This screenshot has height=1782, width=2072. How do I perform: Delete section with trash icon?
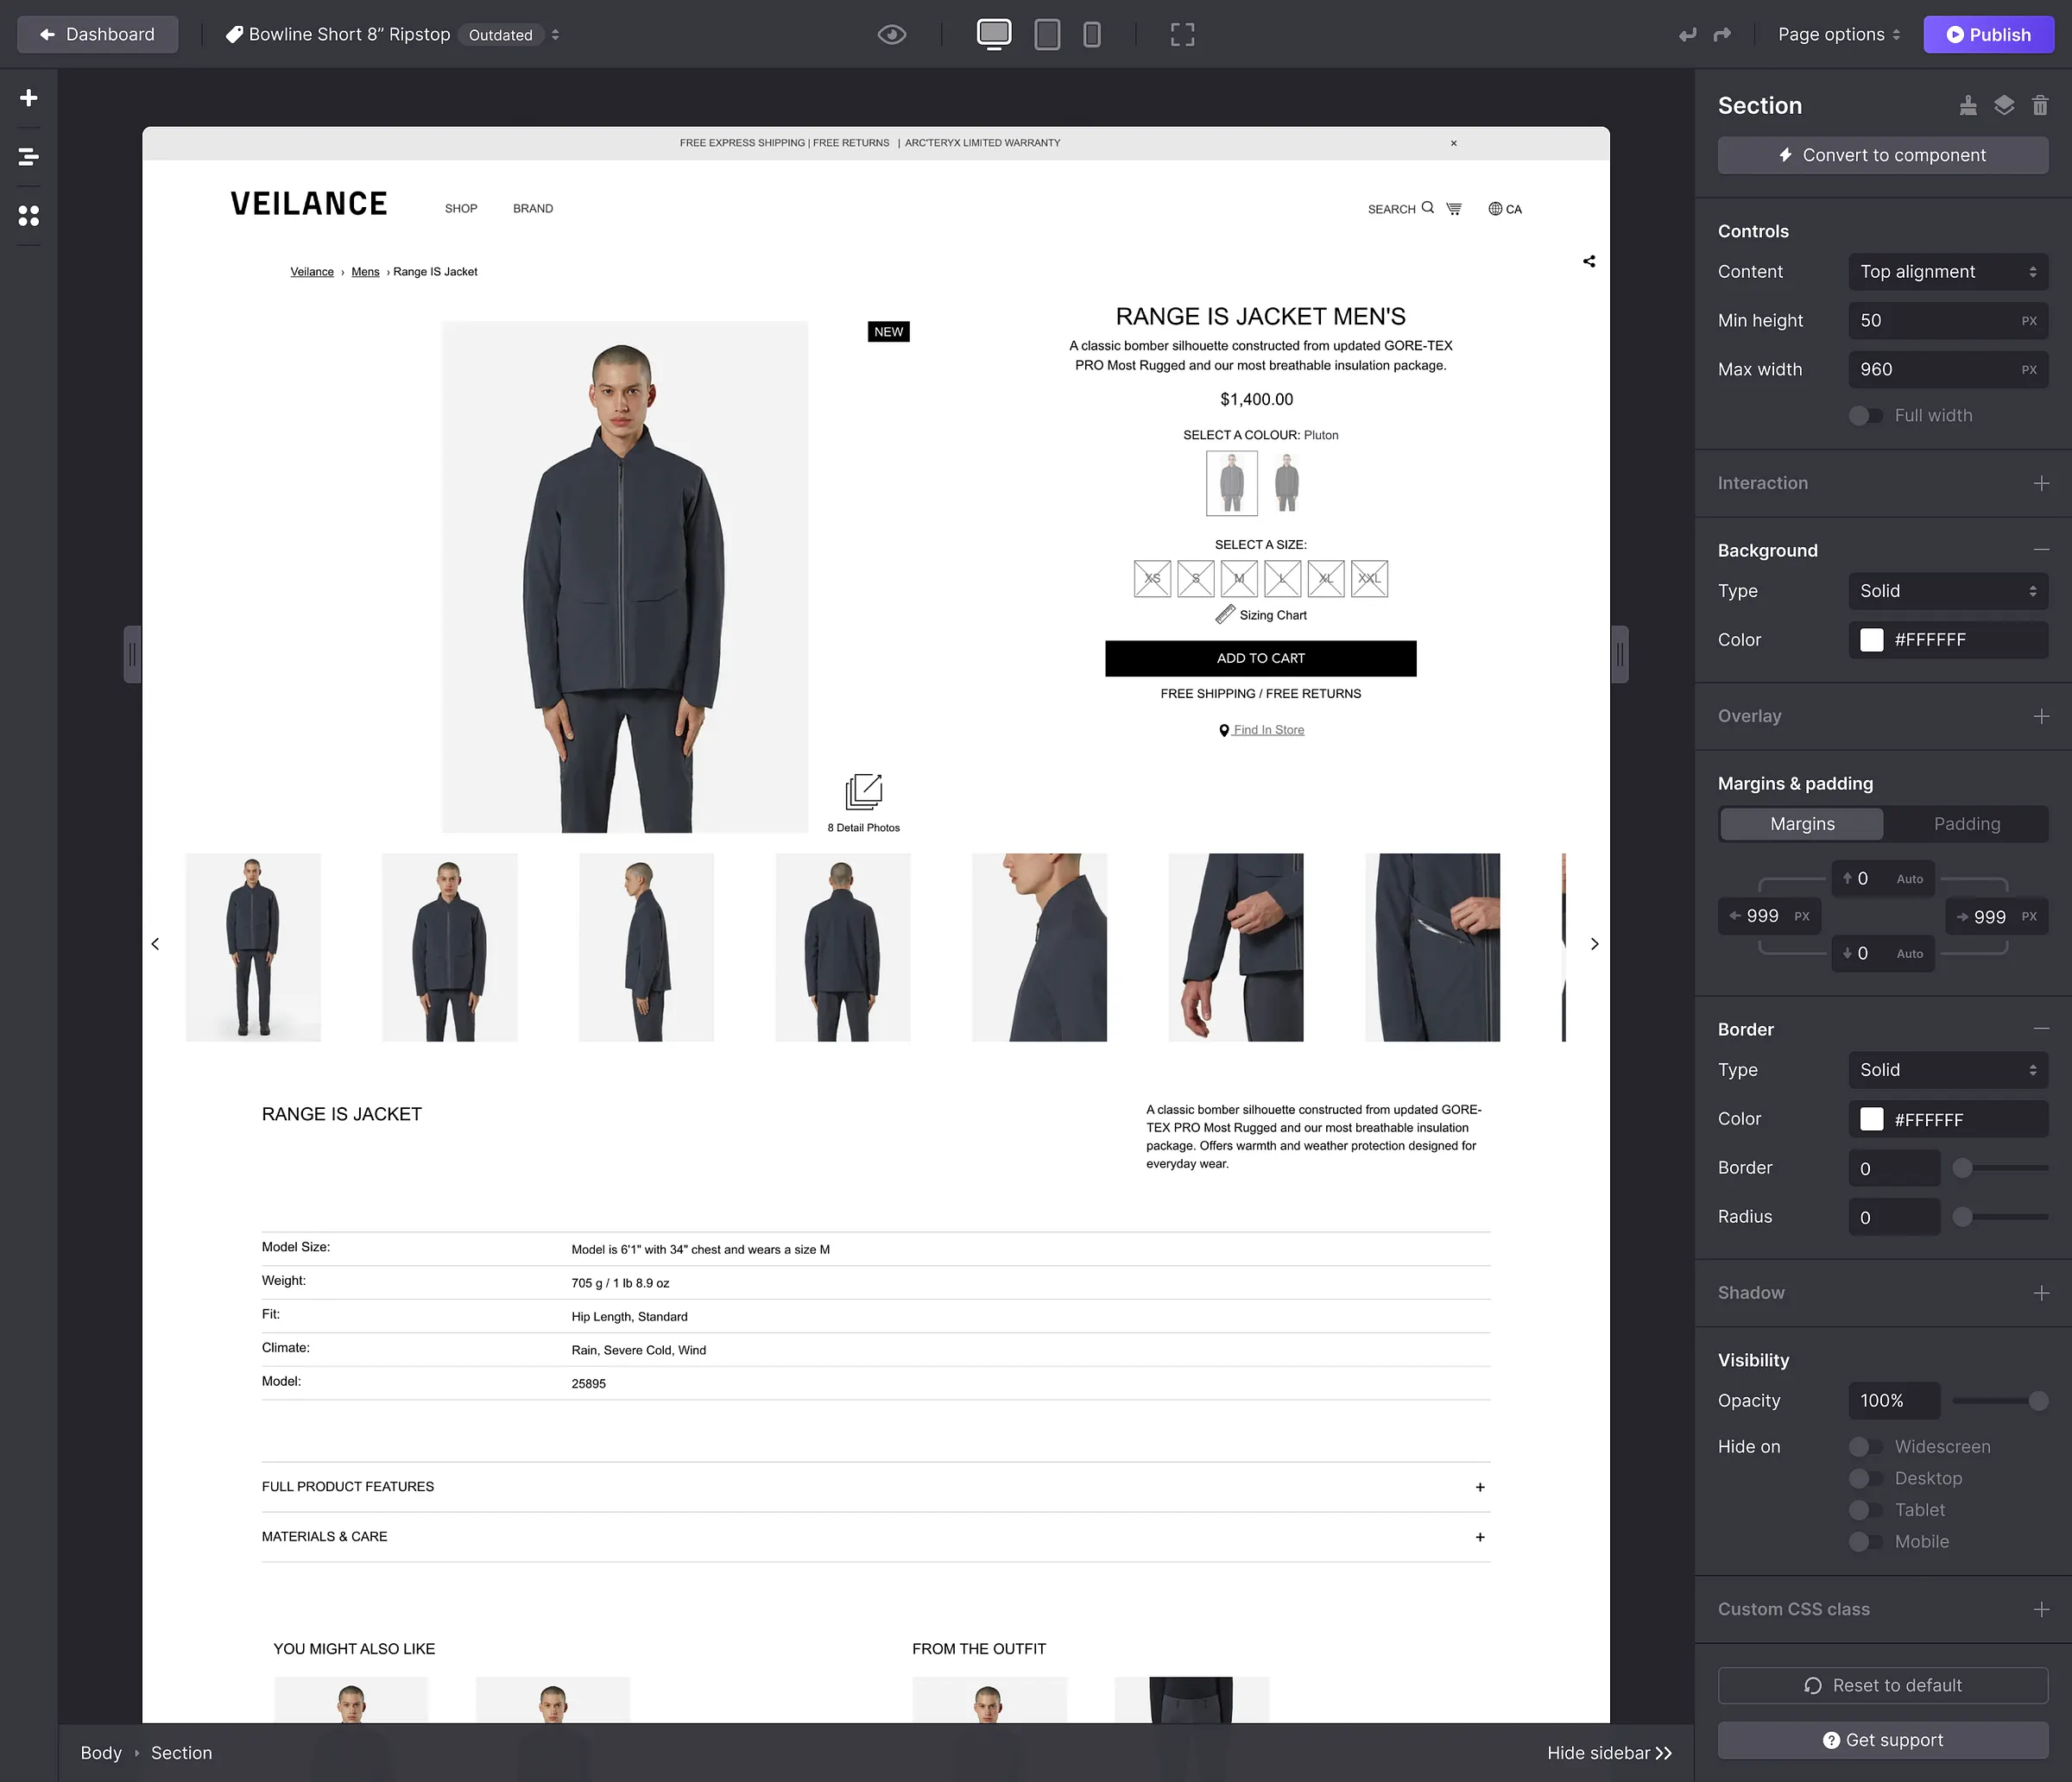pyautogui.click(x=2040, y=106)
